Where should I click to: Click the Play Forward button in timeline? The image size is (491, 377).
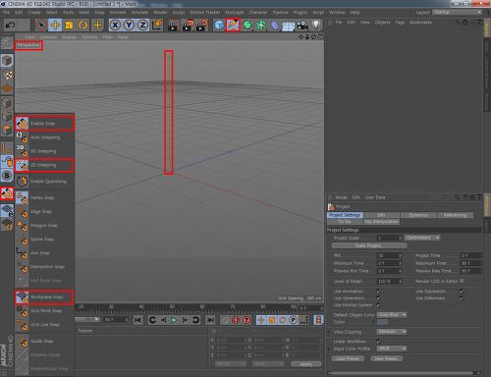(x=174, y=320)
